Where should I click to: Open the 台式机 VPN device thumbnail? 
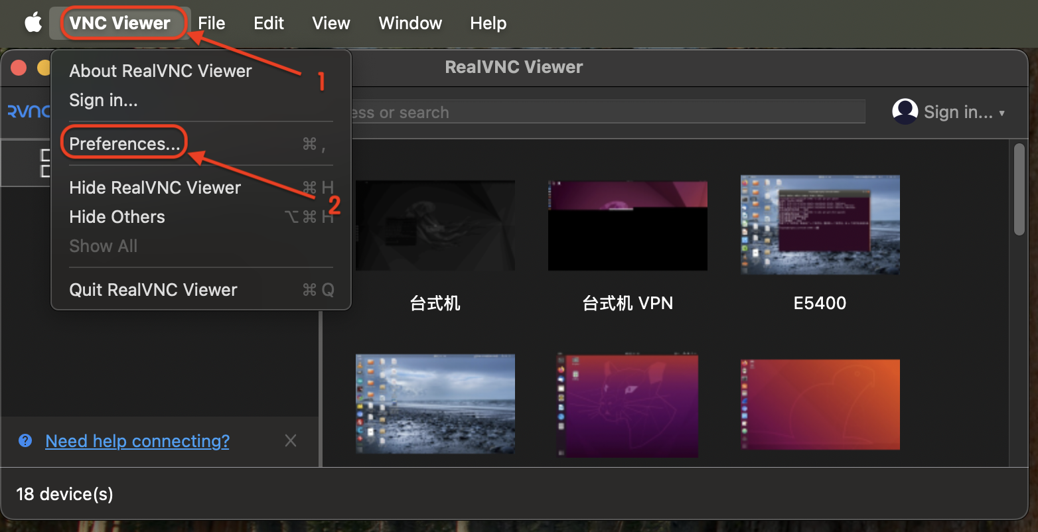coord(628,226)
